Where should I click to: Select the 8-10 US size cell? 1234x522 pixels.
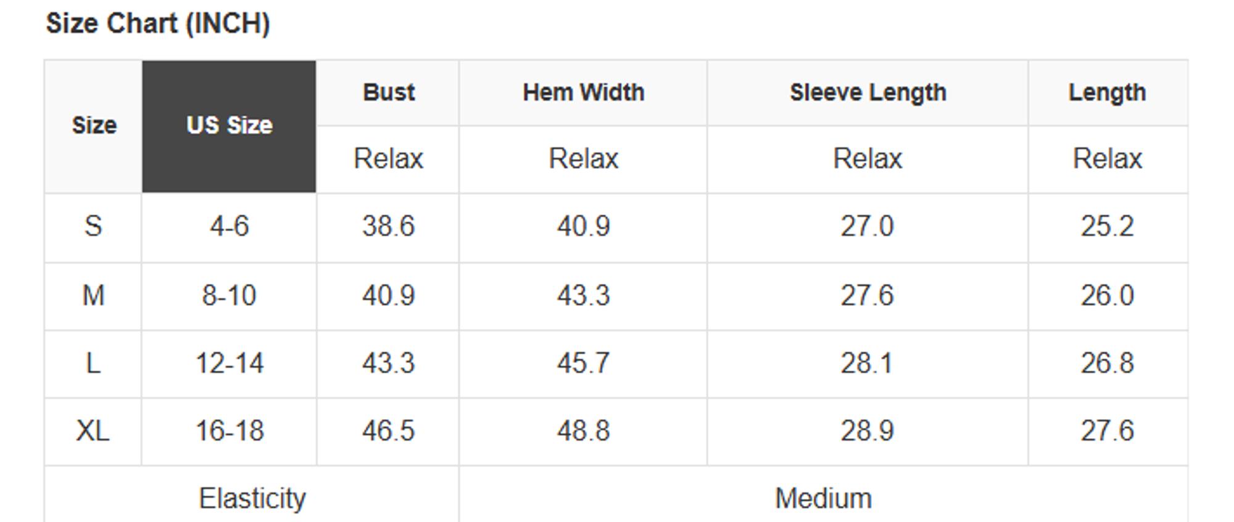229,295
